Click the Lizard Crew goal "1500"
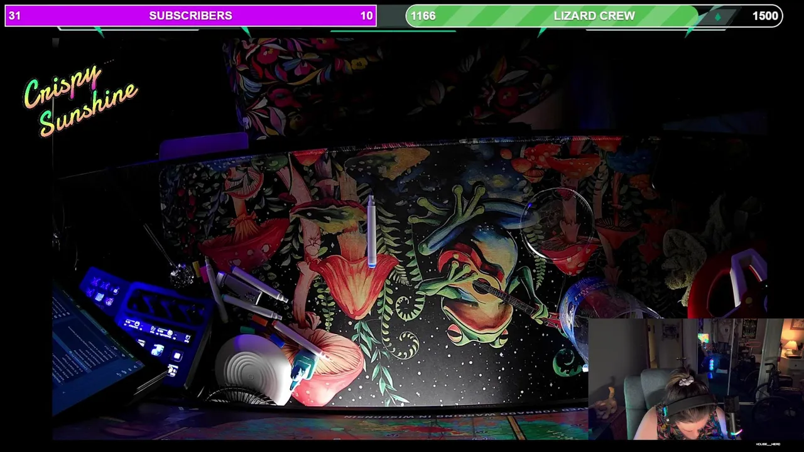Image resolution: width=804 pixels, height=452 pixels. 765,16
